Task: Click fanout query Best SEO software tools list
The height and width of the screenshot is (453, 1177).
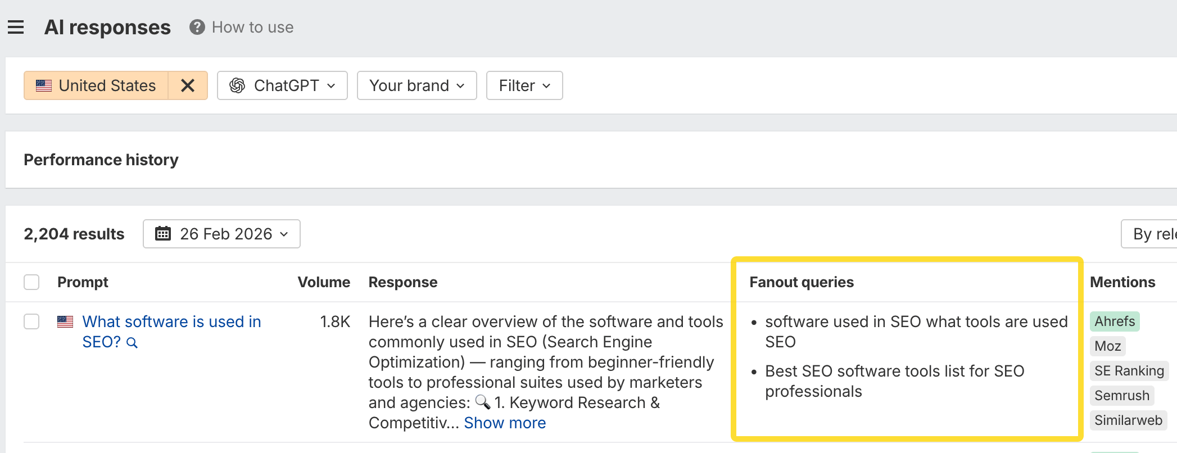Action: coord(894,381)
